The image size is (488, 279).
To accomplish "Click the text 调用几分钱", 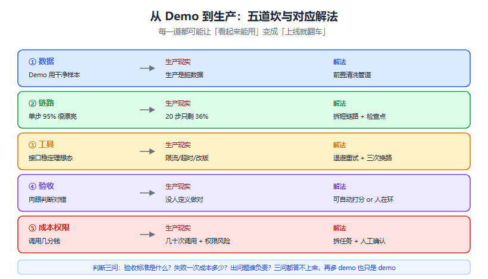I will tap(44, 241).
